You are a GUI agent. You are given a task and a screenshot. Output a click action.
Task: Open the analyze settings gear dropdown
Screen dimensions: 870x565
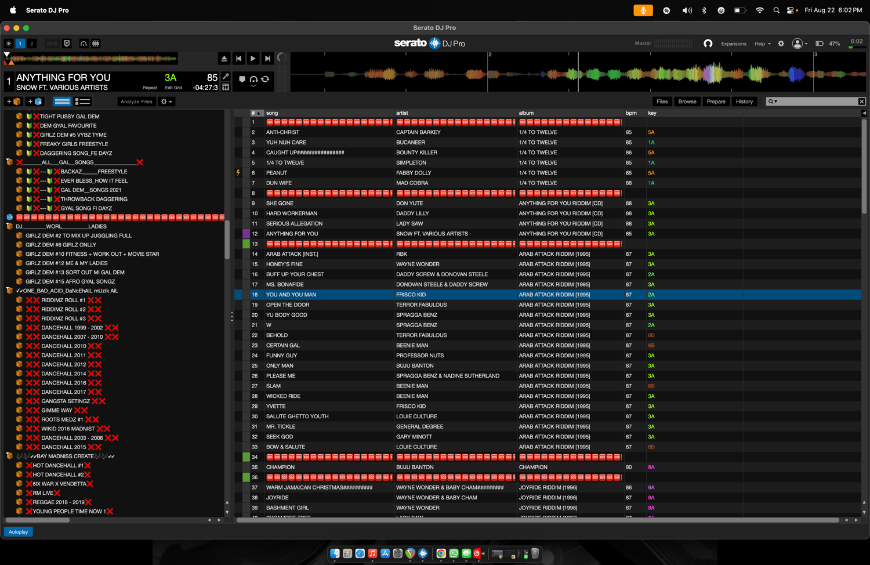click(x=166, y=102)
